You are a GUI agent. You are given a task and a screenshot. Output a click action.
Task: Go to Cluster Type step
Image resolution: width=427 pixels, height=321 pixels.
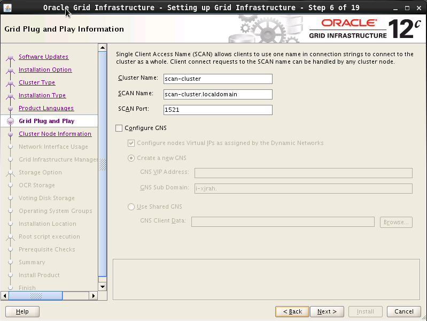(37, 83)
